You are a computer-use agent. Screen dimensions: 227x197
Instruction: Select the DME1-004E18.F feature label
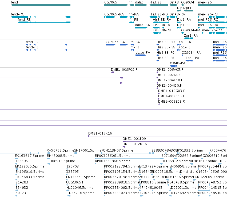point(170,80)
